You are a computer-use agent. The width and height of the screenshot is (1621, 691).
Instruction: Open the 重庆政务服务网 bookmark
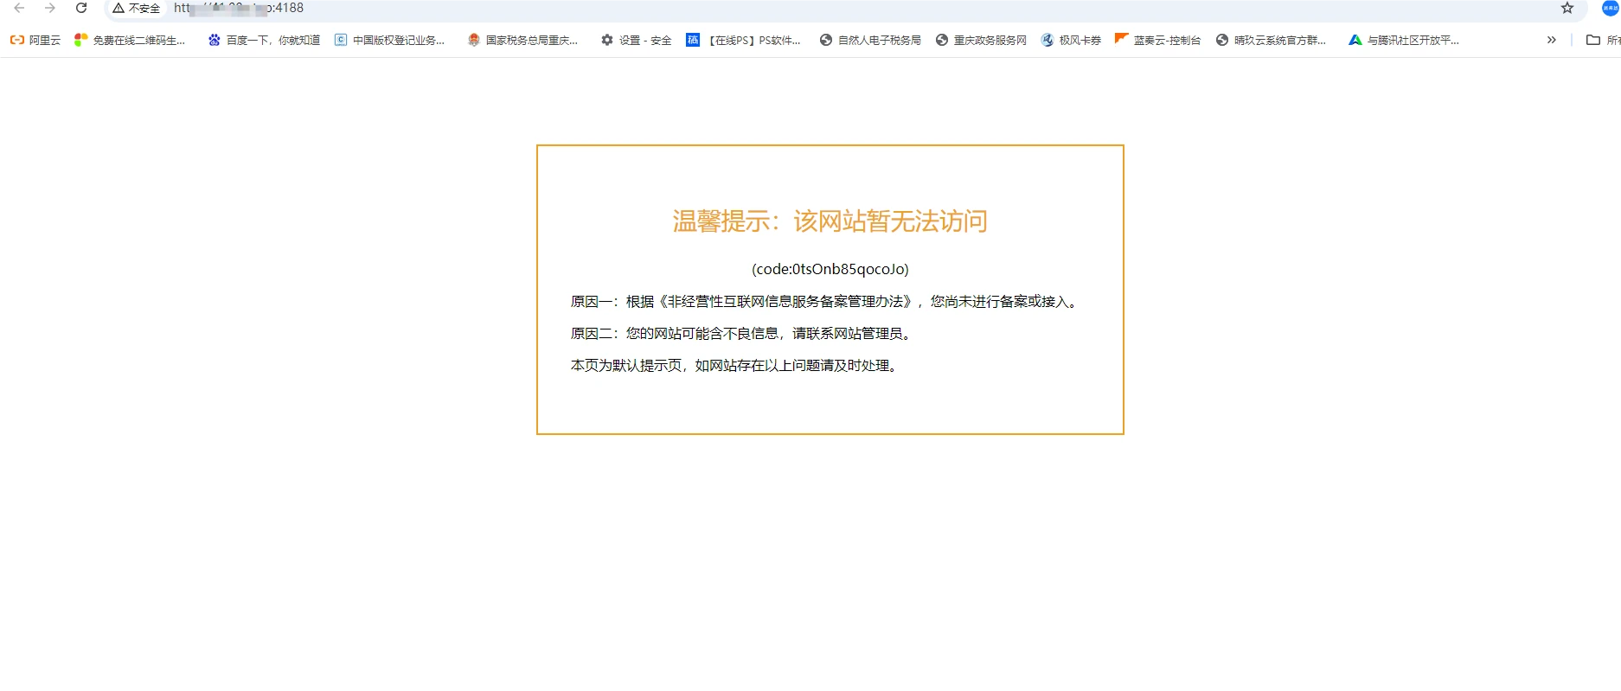click(981, 40)
